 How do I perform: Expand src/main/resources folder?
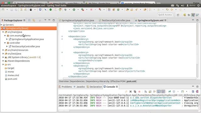pos(3,50)
